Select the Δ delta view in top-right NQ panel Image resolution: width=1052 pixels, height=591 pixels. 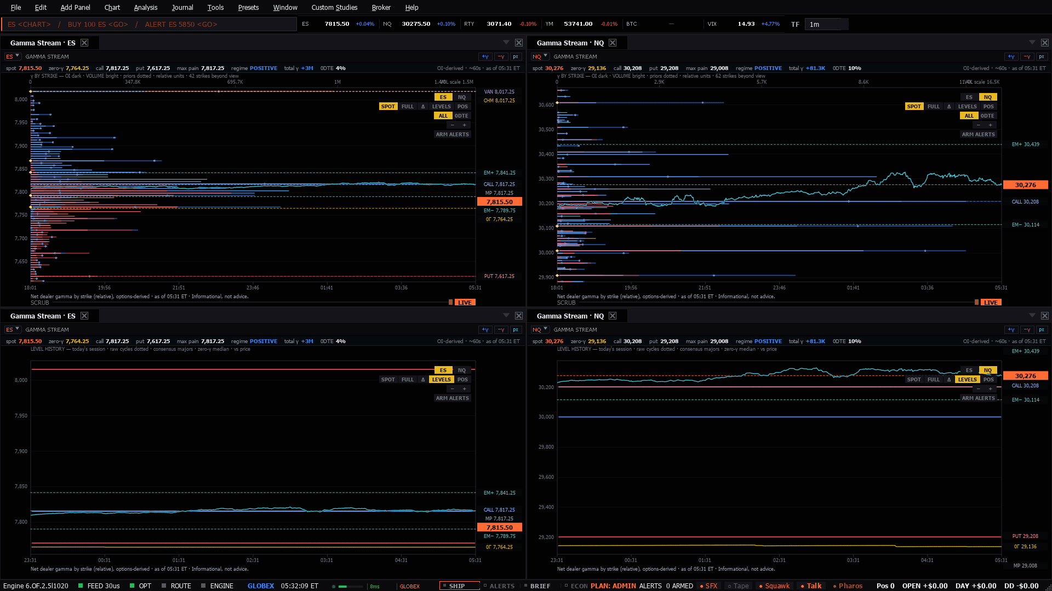[x=949, y=107]
